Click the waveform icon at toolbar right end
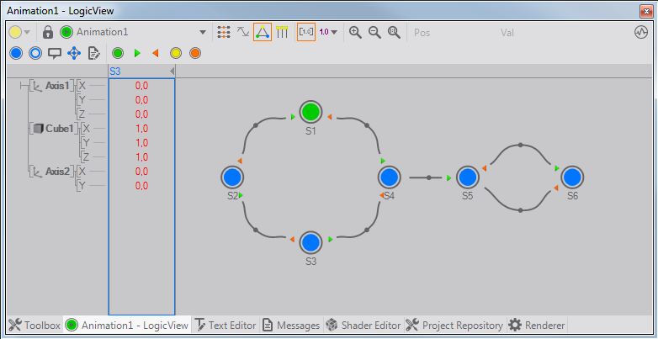Viewport: 658px width, 339px height. tap(640, 32)
